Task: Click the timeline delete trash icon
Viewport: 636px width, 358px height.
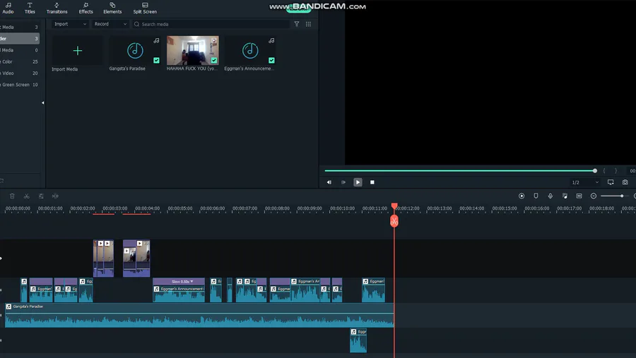Action: pyautogui.click(x=12, y=196)
